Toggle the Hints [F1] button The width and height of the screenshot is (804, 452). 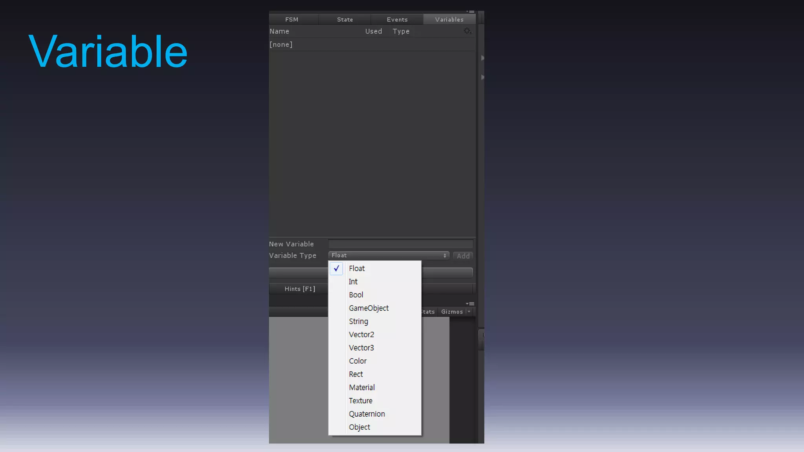[300, 289]
